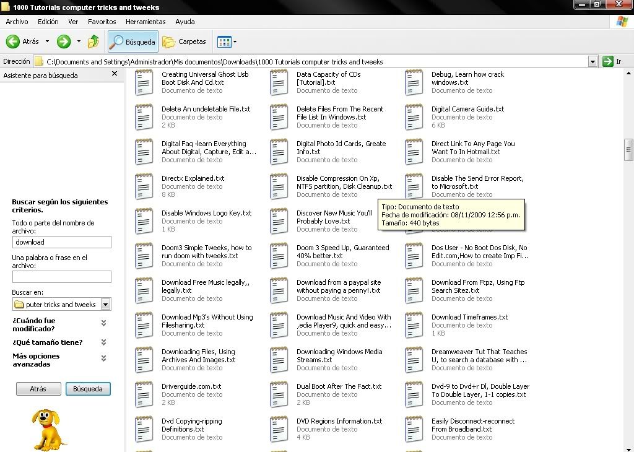Viewport: 634px width, 452px height.
Task: Toggle the Búsqueda search toolbar button
Action: [x=132, y=41]
